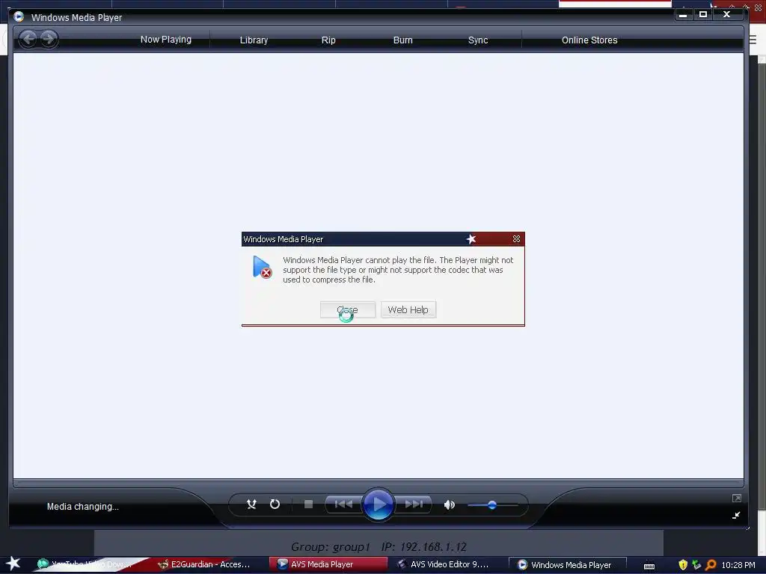Click the clock showing 10:28 PM
Image resolution: width=766 pixels, height=574 pixels.
(x=738, y=565)
